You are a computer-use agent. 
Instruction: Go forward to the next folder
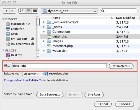[13, 11]
